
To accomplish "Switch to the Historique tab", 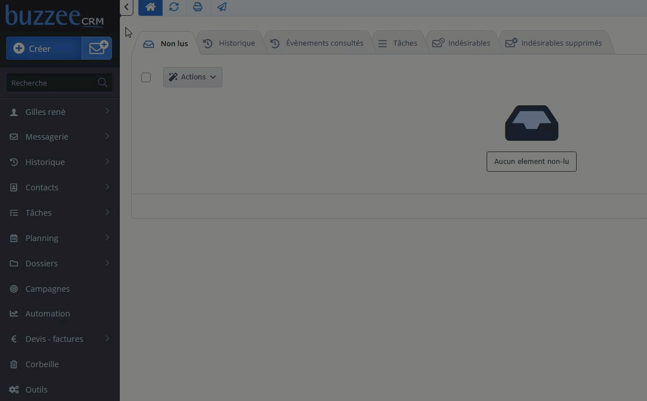I will [x=230, y=43].
